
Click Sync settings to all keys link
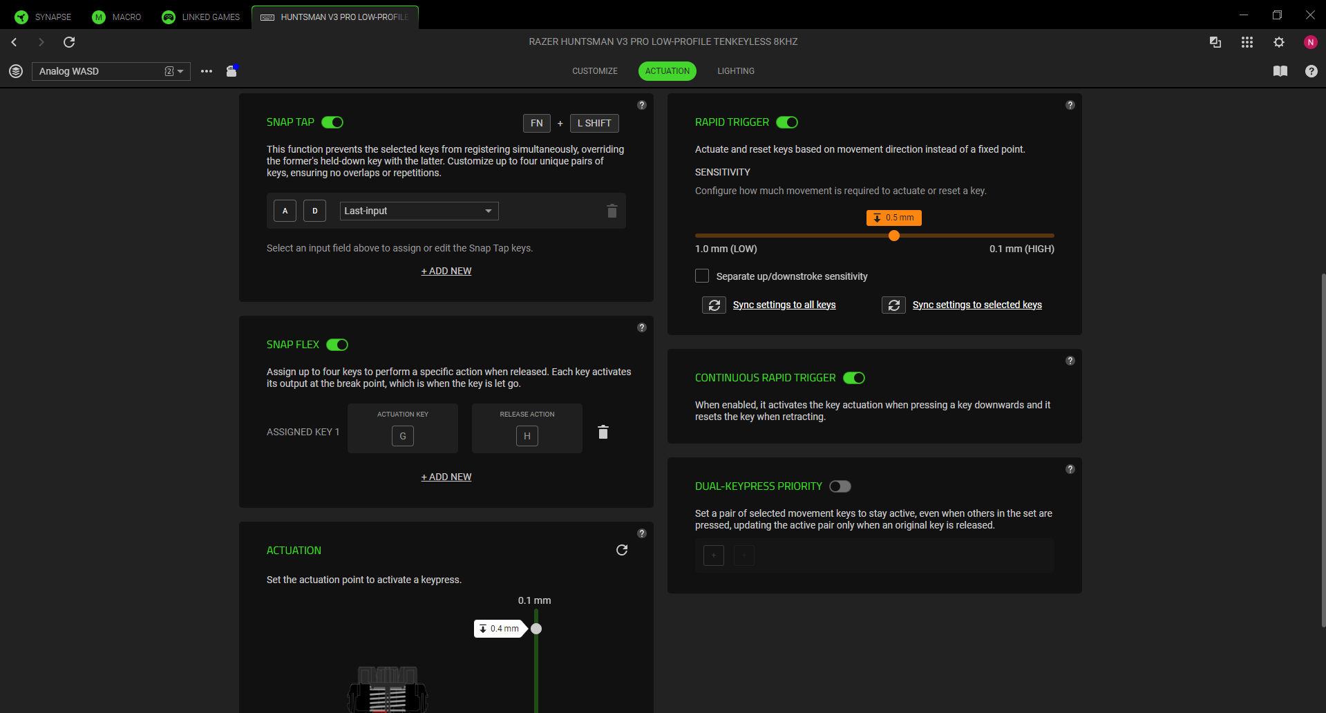[784, 305]
